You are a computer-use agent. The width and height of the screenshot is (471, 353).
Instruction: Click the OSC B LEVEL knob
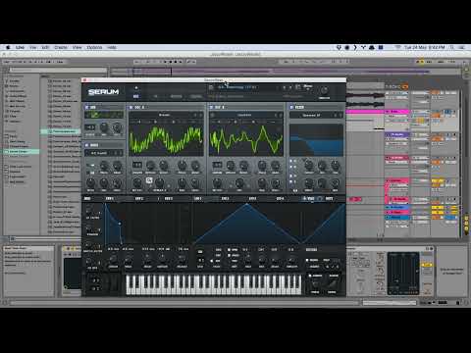point(276,182)
